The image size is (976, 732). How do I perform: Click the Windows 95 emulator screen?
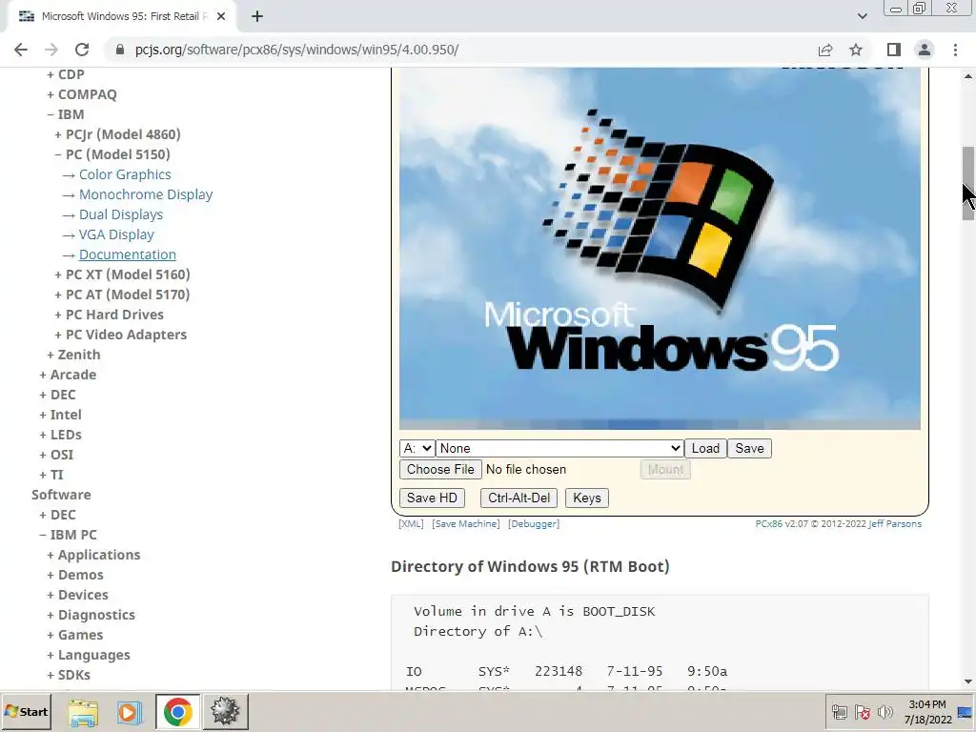[660, 249]
